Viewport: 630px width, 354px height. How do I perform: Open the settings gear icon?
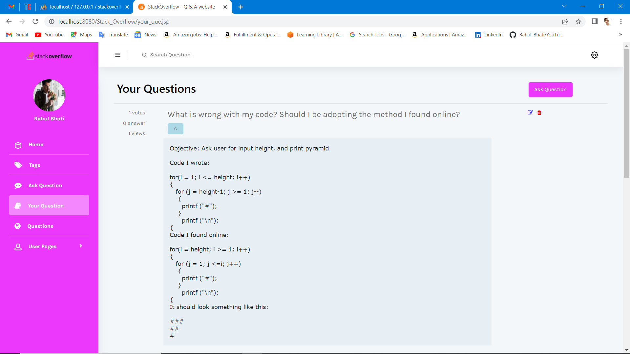pos(595,55)
